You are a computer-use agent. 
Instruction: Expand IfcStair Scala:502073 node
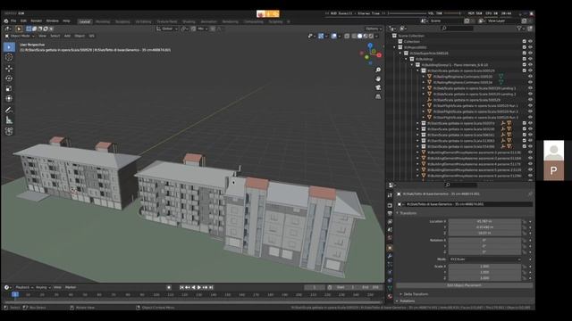pyautogui.click(x=417, y=123)
